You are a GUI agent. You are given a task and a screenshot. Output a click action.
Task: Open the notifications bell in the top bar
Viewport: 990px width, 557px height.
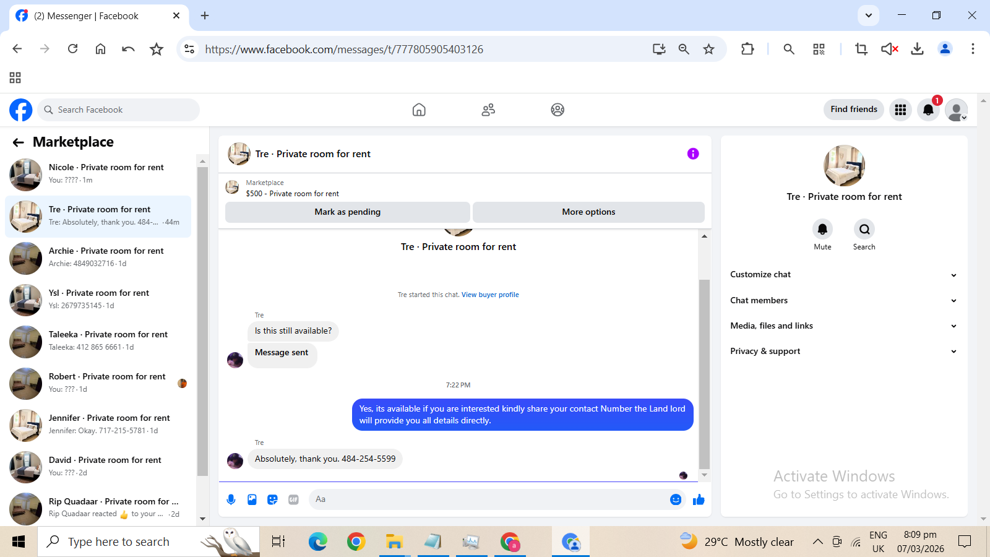(928, 110)
